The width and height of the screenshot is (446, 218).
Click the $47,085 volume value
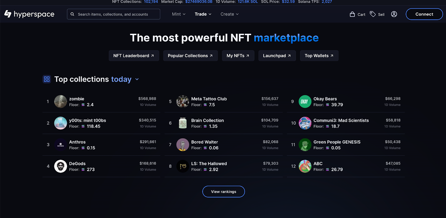pos(393,163)
